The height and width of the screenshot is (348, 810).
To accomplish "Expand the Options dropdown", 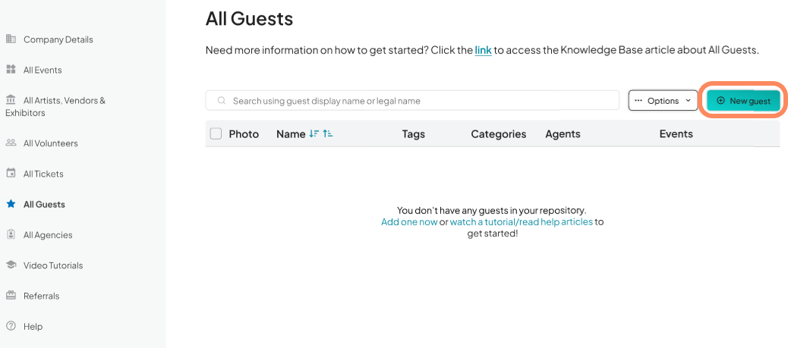I will pyautogui.click(x=663, y=101).
